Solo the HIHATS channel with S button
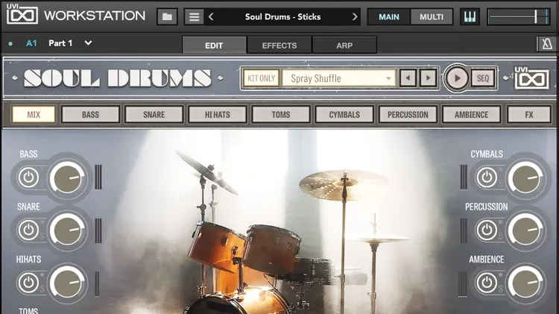Image resolution: width=559 pixels, height=314 pixels. click(42, 289)
